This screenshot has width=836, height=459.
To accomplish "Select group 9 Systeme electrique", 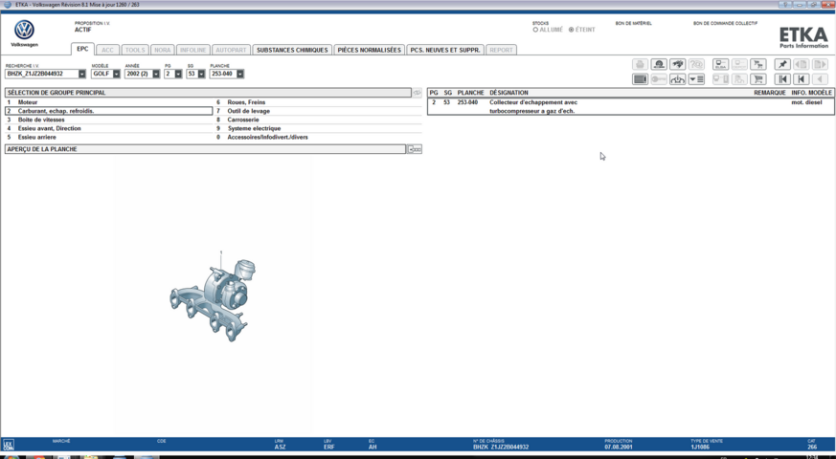I will (x=318, y=128).
